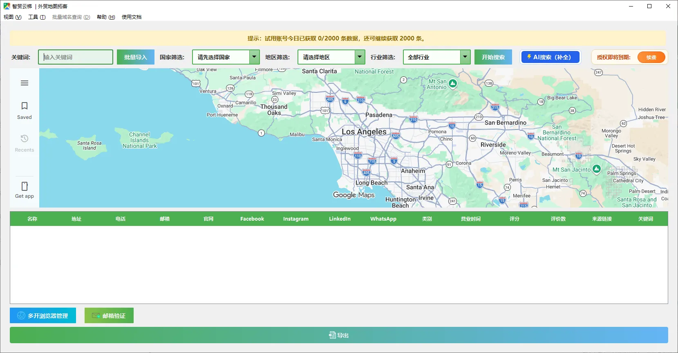The width and height of the screenshot is (678, 353).
Task: Open the 批量域名查询 (D) menu
Action: [71, 17]
